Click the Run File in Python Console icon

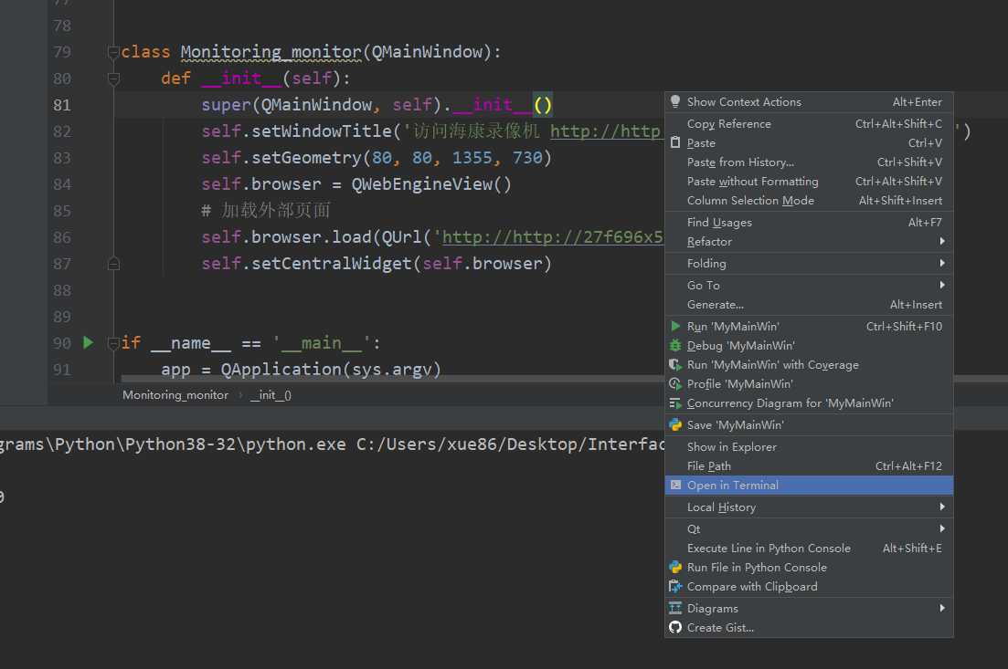click(x=675, y=568)
